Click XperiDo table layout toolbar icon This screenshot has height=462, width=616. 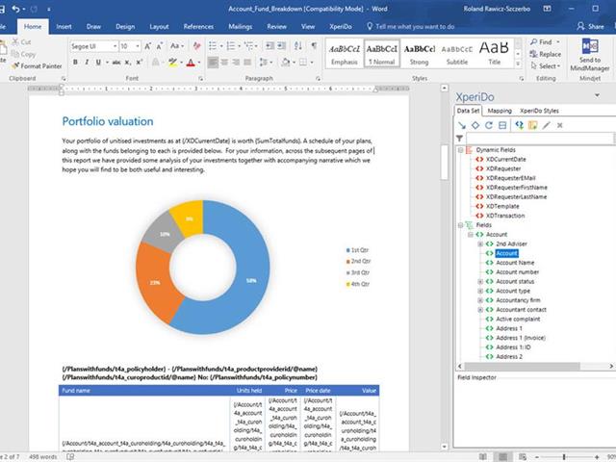tap(502, 125)
